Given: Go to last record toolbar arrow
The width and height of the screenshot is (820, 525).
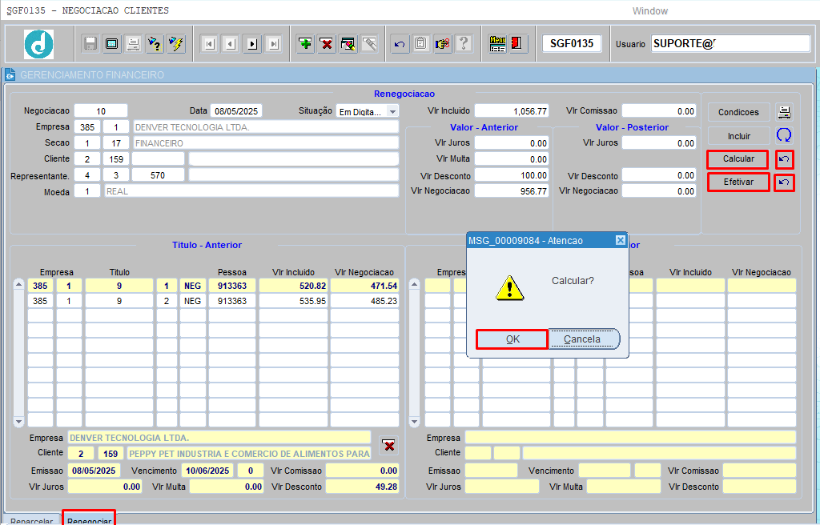Looking at the screenshot, I should pos(274,44).
